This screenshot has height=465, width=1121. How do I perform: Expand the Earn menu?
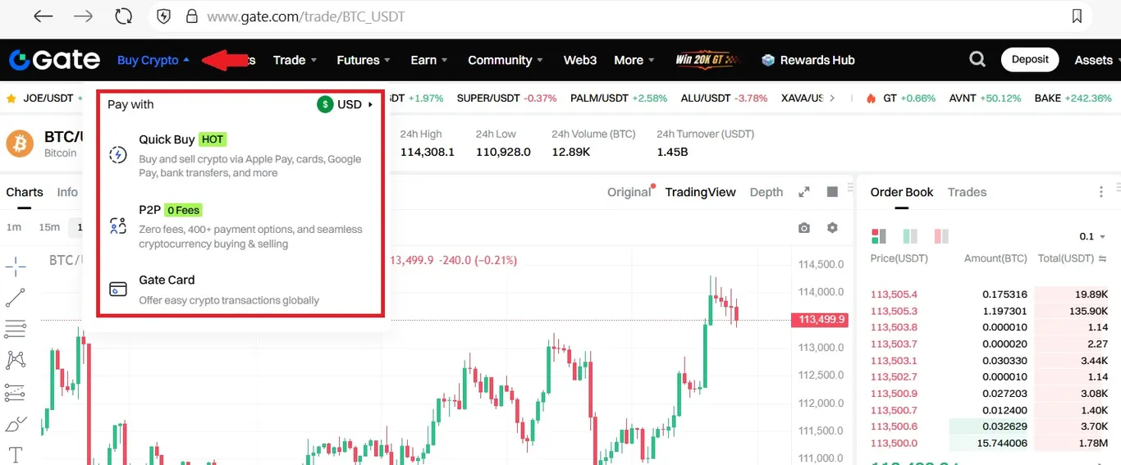coord(429,60)
